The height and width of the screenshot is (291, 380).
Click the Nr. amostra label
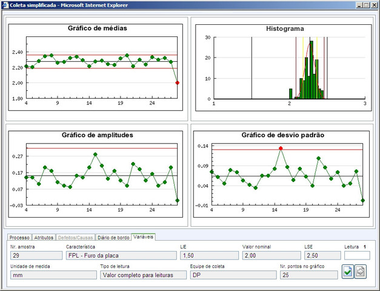click(x=22, y=247)
